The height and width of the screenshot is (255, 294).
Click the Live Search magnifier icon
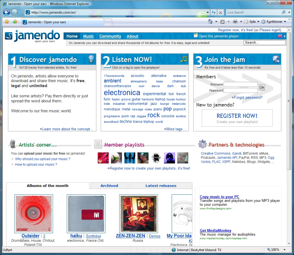coord(284,12)
